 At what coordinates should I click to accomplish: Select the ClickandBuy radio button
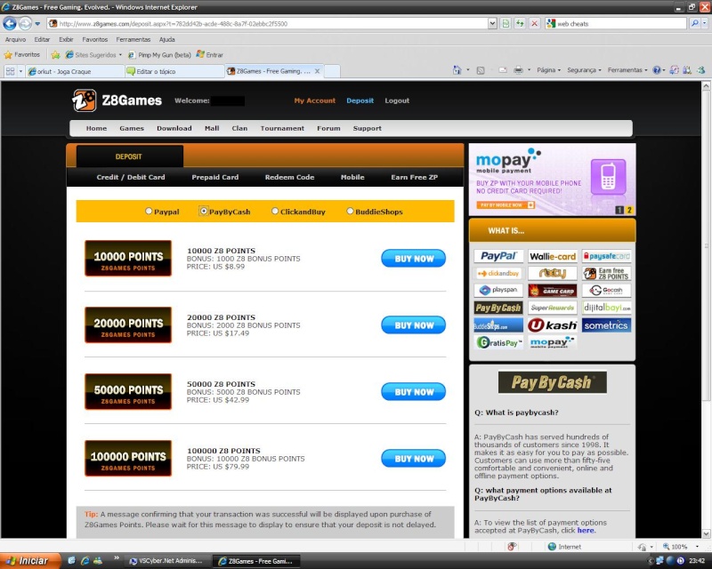(275, 211)
